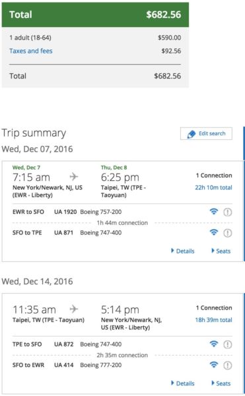
Task: Open info alert icon for EWR to SFO
Action: (x=228, y=212)
